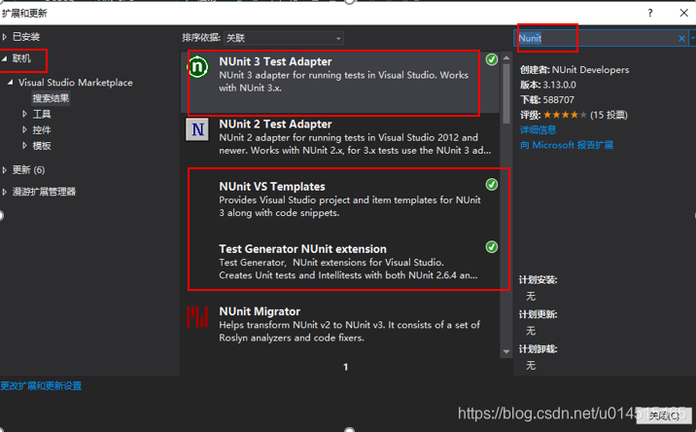The image size is (696, 432).
Task: Click the results scrollbar up arrow
Action: click(x=506, y=57)
